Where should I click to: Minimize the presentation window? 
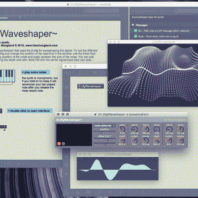(x=63, y=114)
